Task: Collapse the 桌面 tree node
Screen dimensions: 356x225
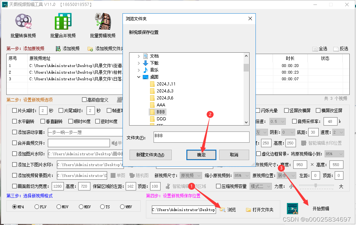Action: tap(139, 77)
